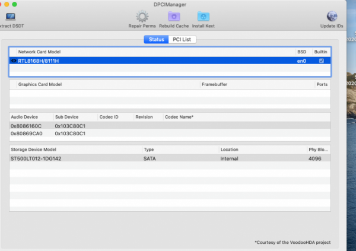Click the Codec ID column header
Image resolution: width=356 pixels, height=251 pixels.
109,117
